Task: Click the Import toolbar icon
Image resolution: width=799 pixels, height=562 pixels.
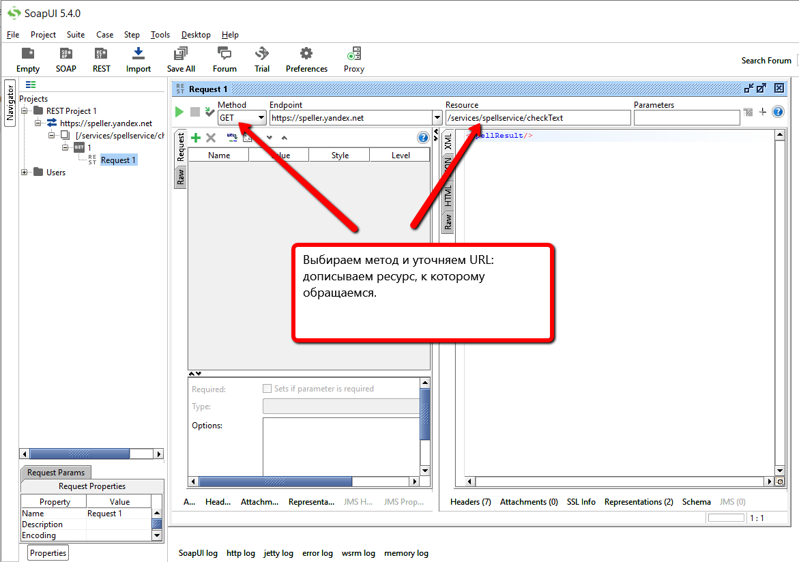Action: (x=138, y=59)
